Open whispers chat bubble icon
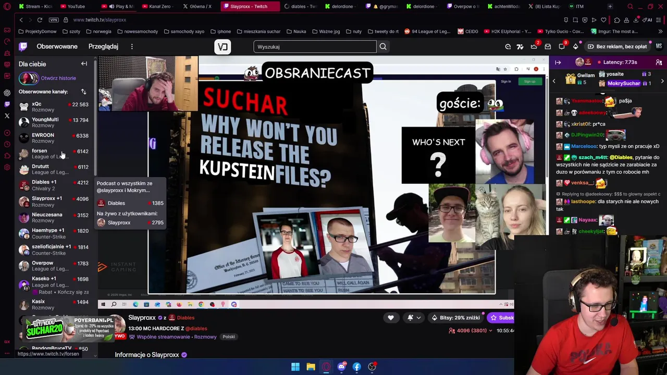Image resolution: width=667 pixels, height=375 pixels. [x=562, y=46]
